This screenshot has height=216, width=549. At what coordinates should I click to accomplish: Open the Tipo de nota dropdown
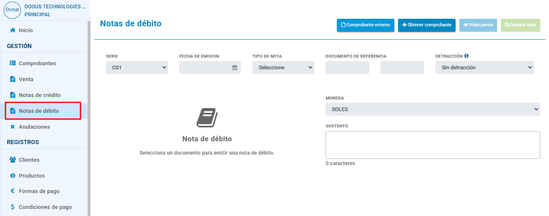(x=283, y=68)
